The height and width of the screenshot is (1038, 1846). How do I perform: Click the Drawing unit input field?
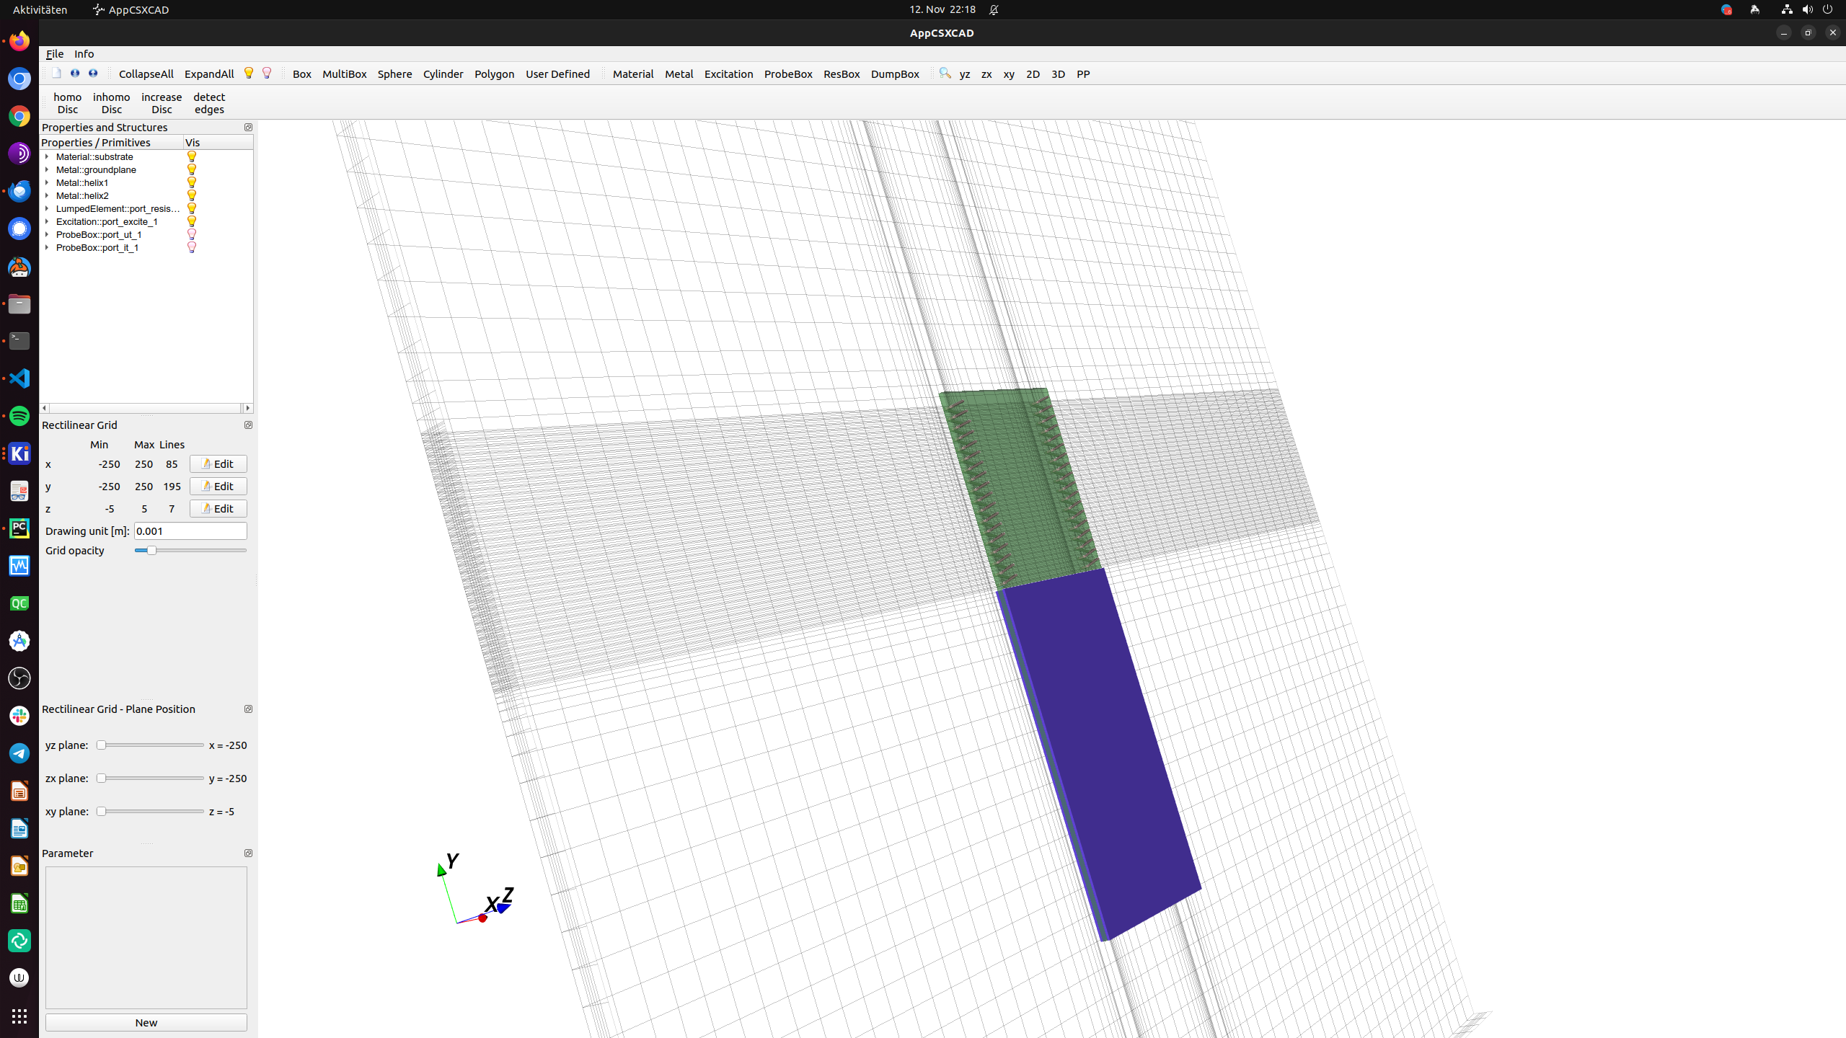pos(190,531)
